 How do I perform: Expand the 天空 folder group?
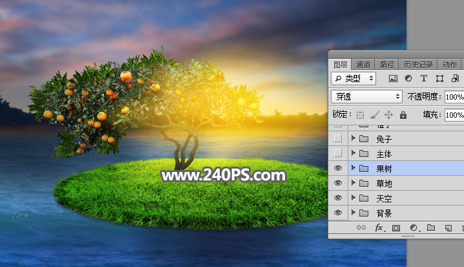[x=353, y=198]
